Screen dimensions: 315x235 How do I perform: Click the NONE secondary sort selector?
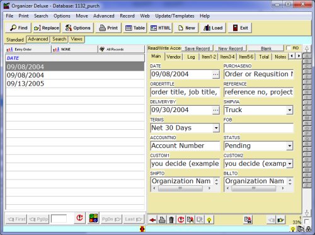pyautogui.click(x=74, y=49)
